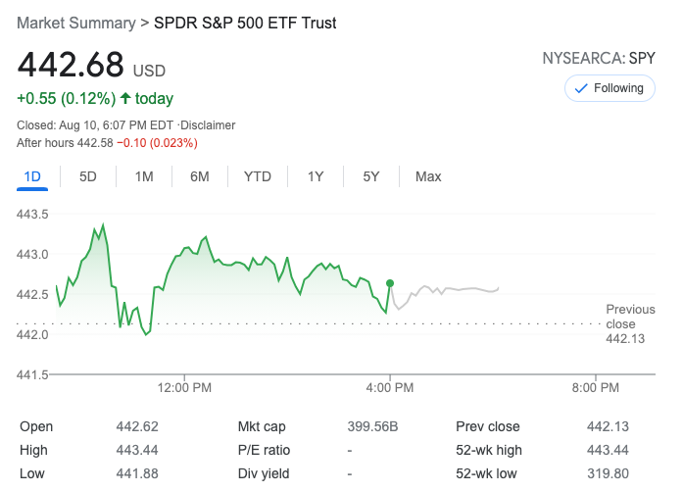The image size is (683, 492).
Task: Click the 52-wk high label
Action: pyautogui.click(x=489, y=450)
